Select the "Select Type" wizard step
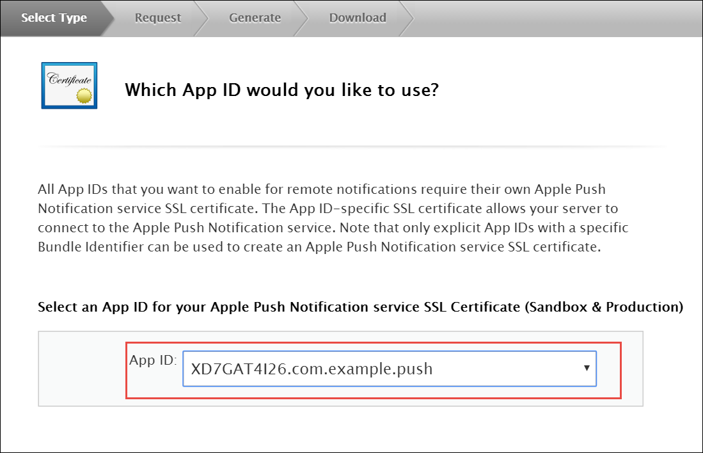Image resolution: width=703 pixels, height=453 pixels. [54, 18]
